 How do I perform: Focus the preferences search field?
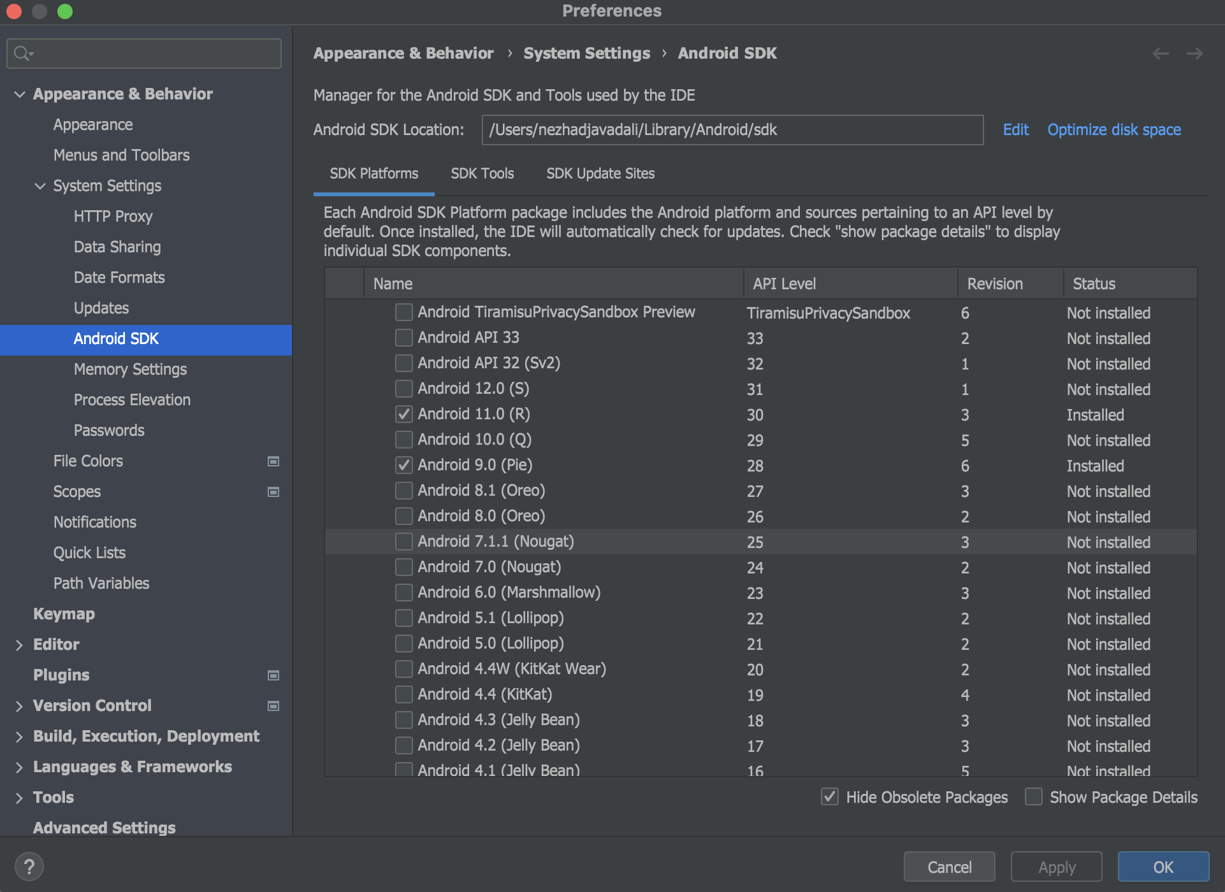pos(144,54)
